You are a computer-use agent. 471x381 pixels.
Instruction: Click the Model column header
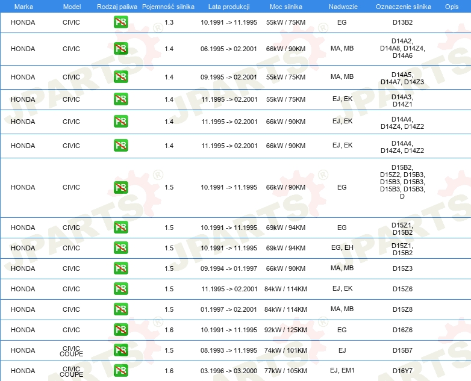(72, 7)
